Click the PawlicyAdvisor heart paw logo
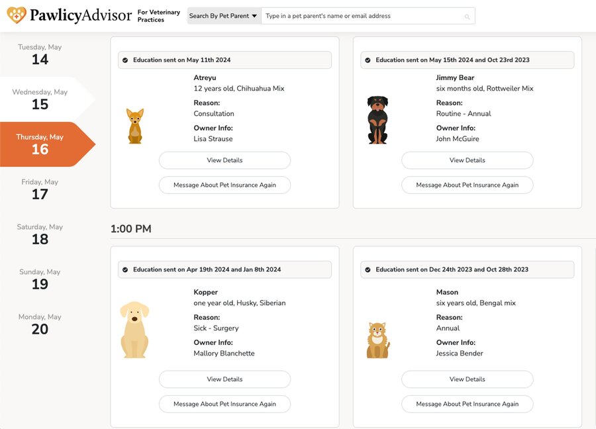The width and height of the screenshot is (596, 429). coord(17,15)
